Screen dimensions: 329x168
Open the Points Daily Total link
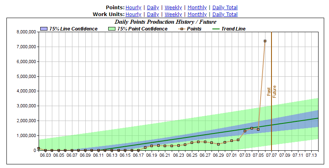coord(225,8)
